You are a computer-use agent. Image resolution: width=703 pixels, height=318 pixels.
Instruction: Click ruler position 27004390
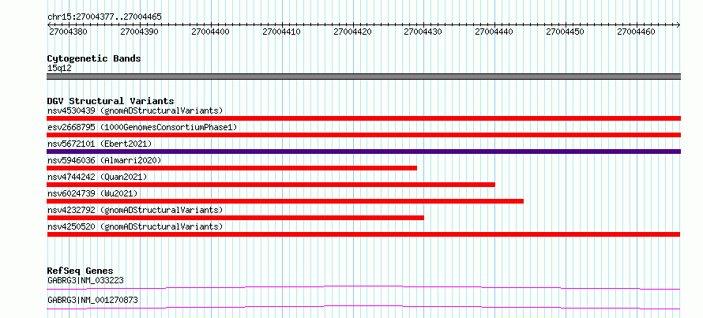140,32
